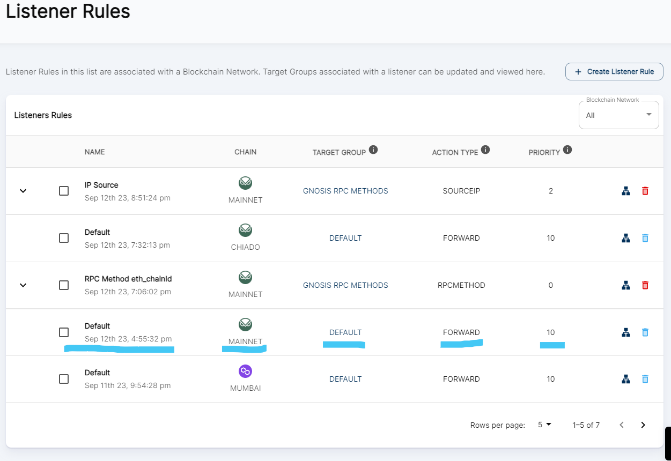The image size is (671, 461).
Task: Open target group icon for Mumbai Default rule
Action: [x=625, y=379]
